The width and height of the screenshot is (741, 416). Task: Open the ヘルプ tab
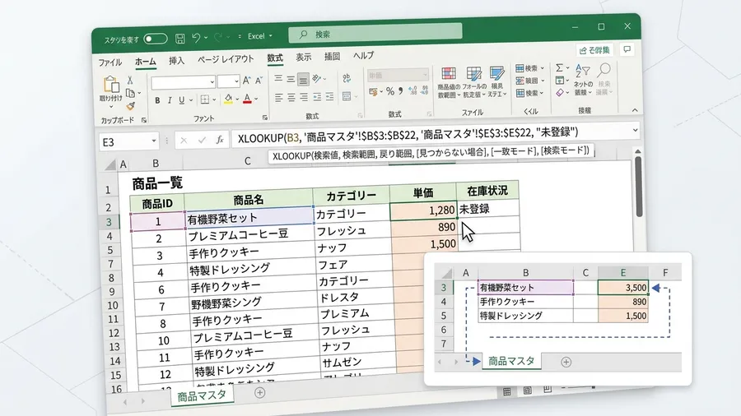click(363, 56)
